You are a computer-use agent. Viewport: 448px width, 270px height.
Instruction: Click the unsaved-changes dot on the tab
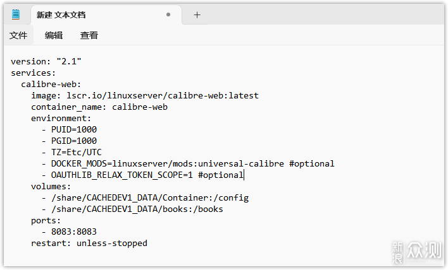pyautogui.click(x=168, y=15)
